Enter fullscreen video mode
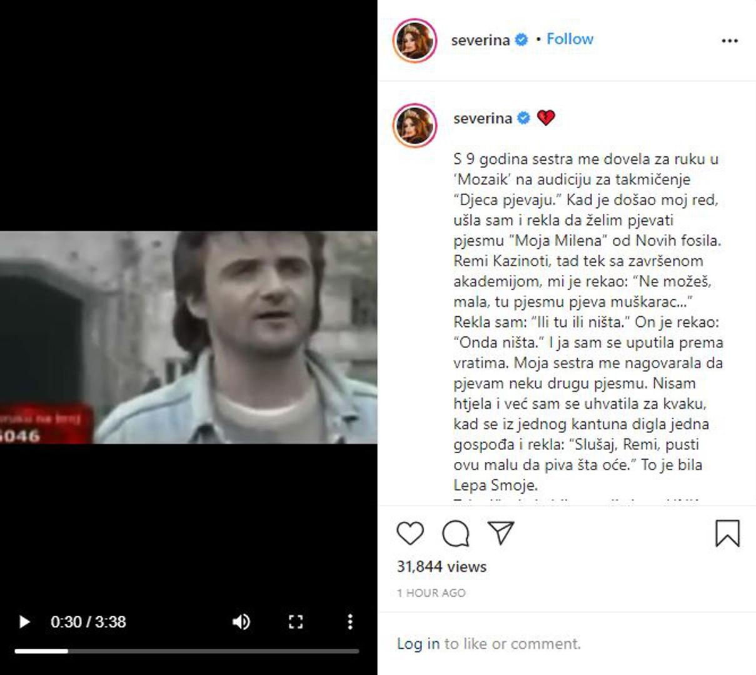 296,622
